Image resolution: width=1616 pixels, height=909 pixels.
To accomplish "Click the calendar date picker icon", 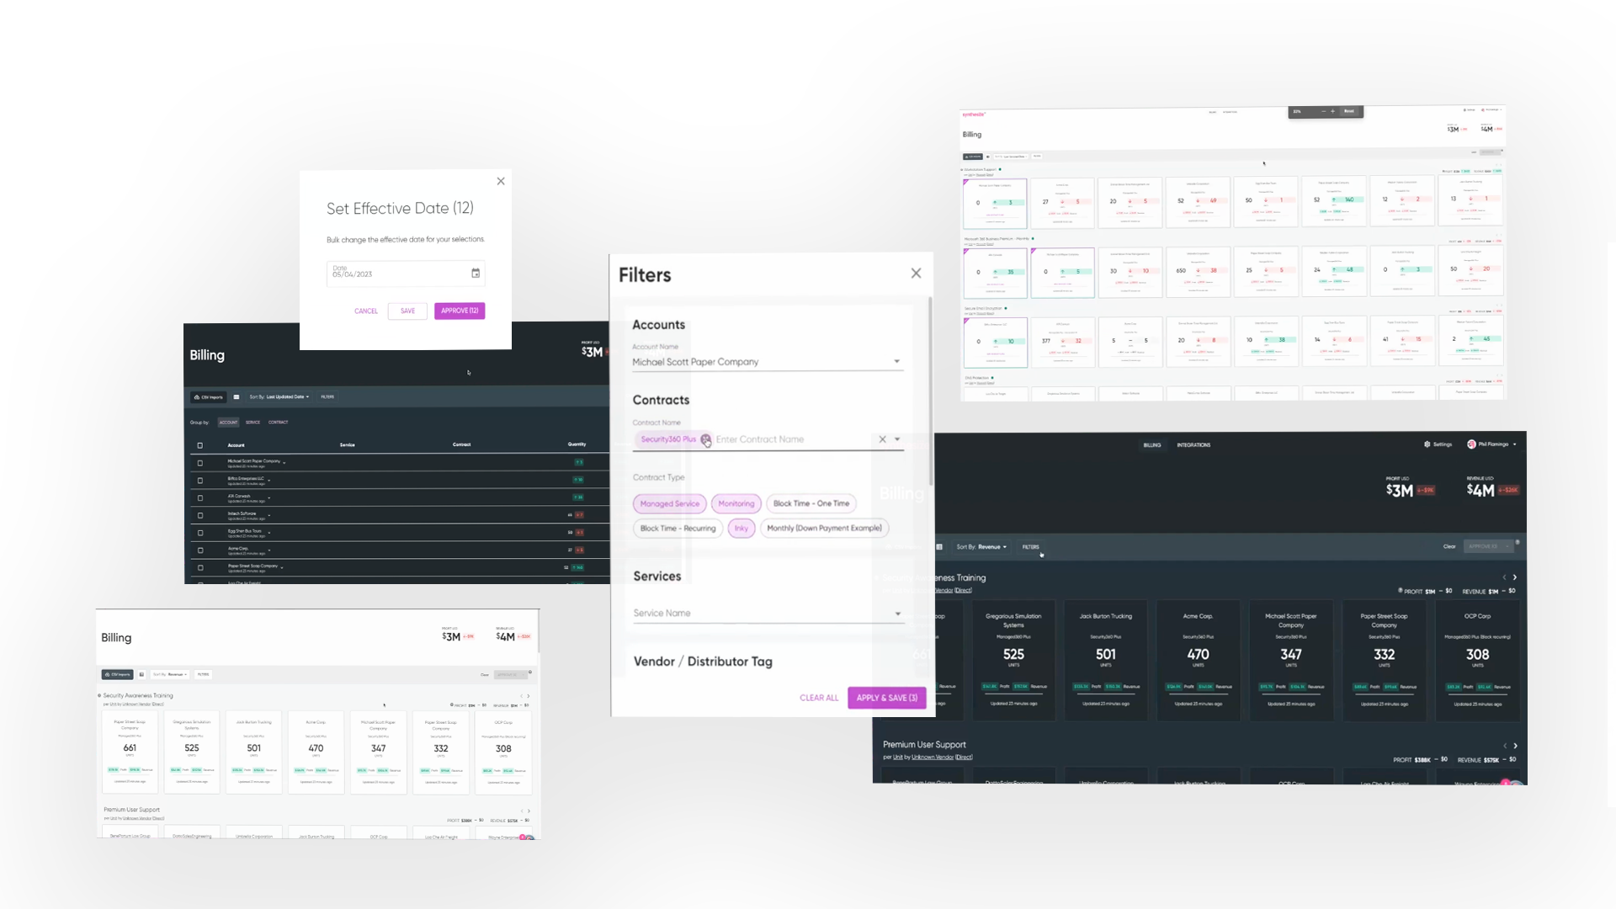I will pyautogui.click(x=475, y=273).
